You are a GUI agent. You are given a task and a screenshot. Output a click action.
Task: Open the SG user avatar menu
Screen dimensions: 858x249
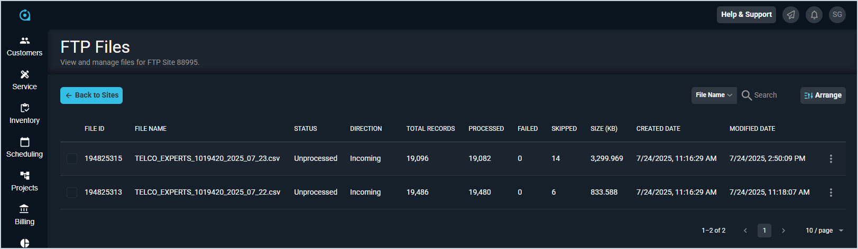(837, 15)
